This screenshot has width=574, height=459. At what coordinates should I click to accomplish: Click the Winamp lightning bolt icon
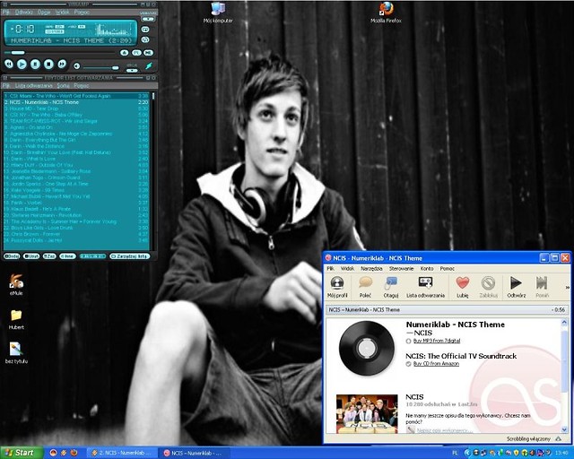[149, 65]
